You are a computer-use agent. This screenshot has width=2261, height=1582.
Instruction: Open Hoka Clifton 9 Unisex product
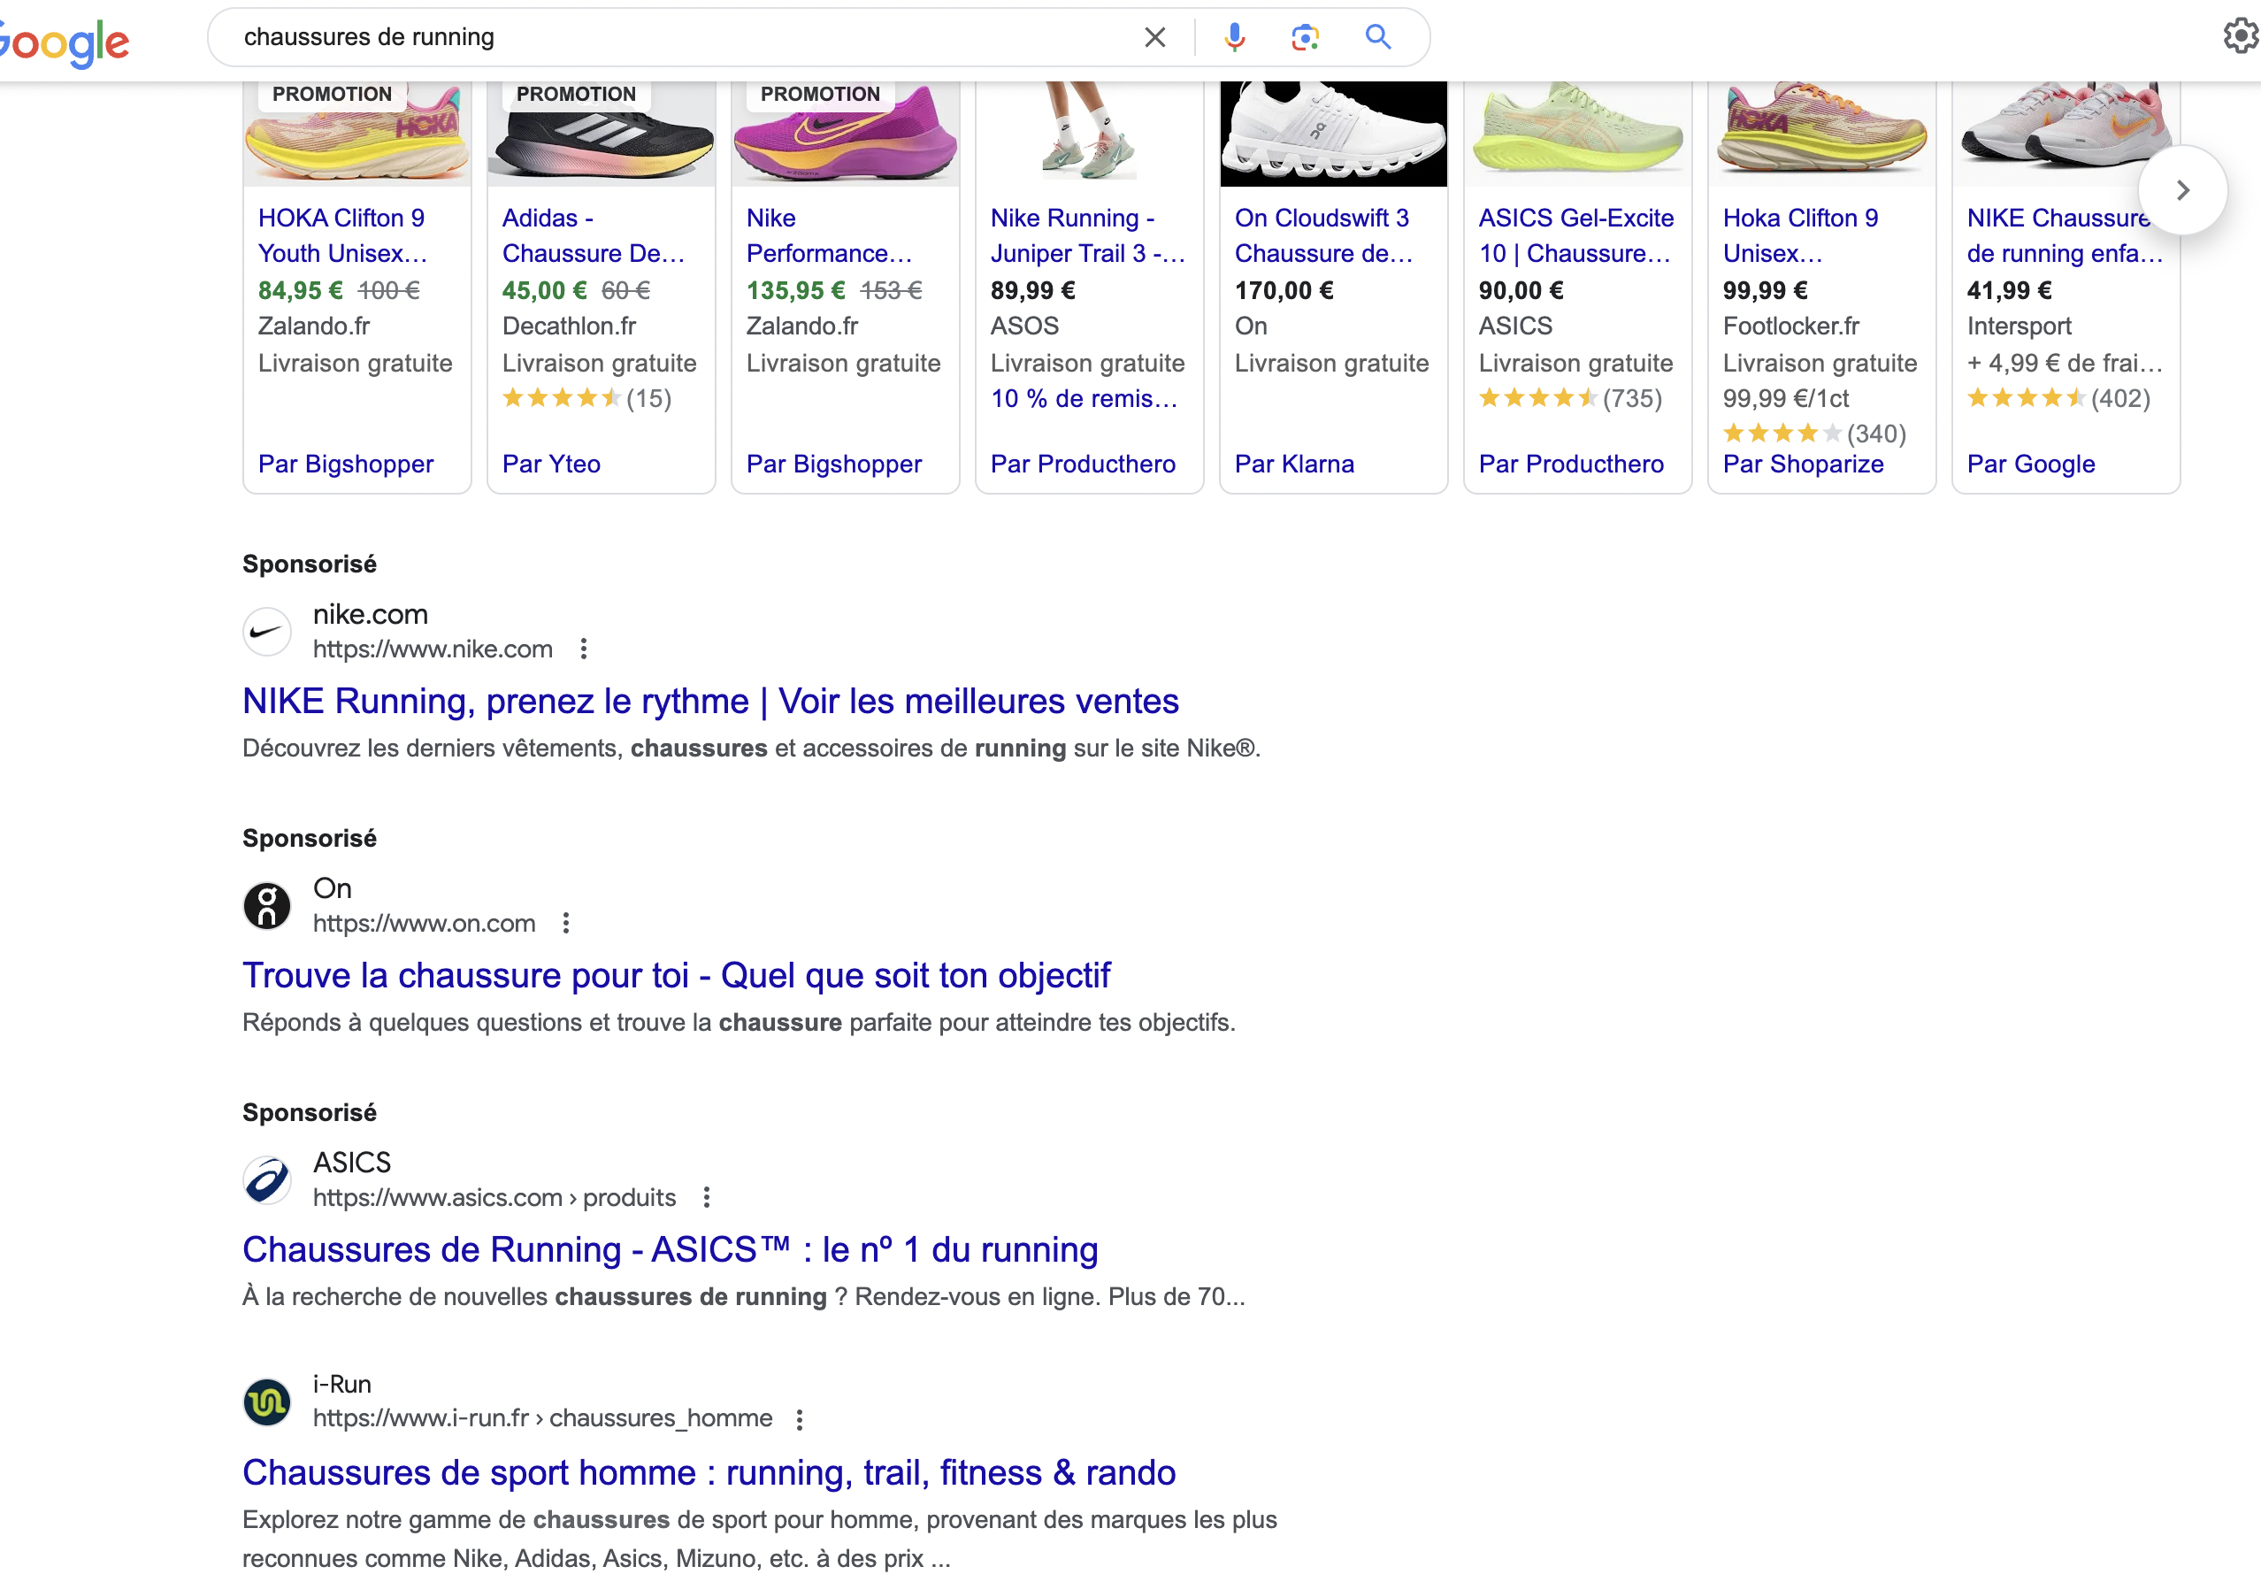click(1800, 235)
